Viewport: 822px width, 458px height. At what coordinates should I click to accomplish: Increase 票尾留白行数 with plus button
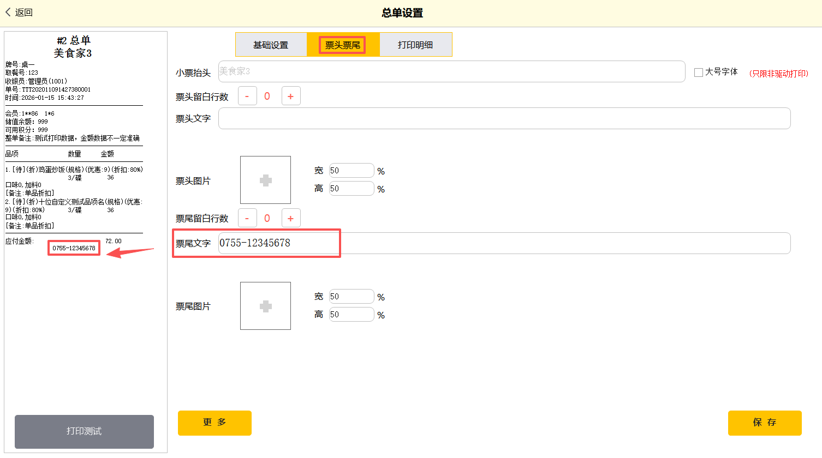(291, 219)
